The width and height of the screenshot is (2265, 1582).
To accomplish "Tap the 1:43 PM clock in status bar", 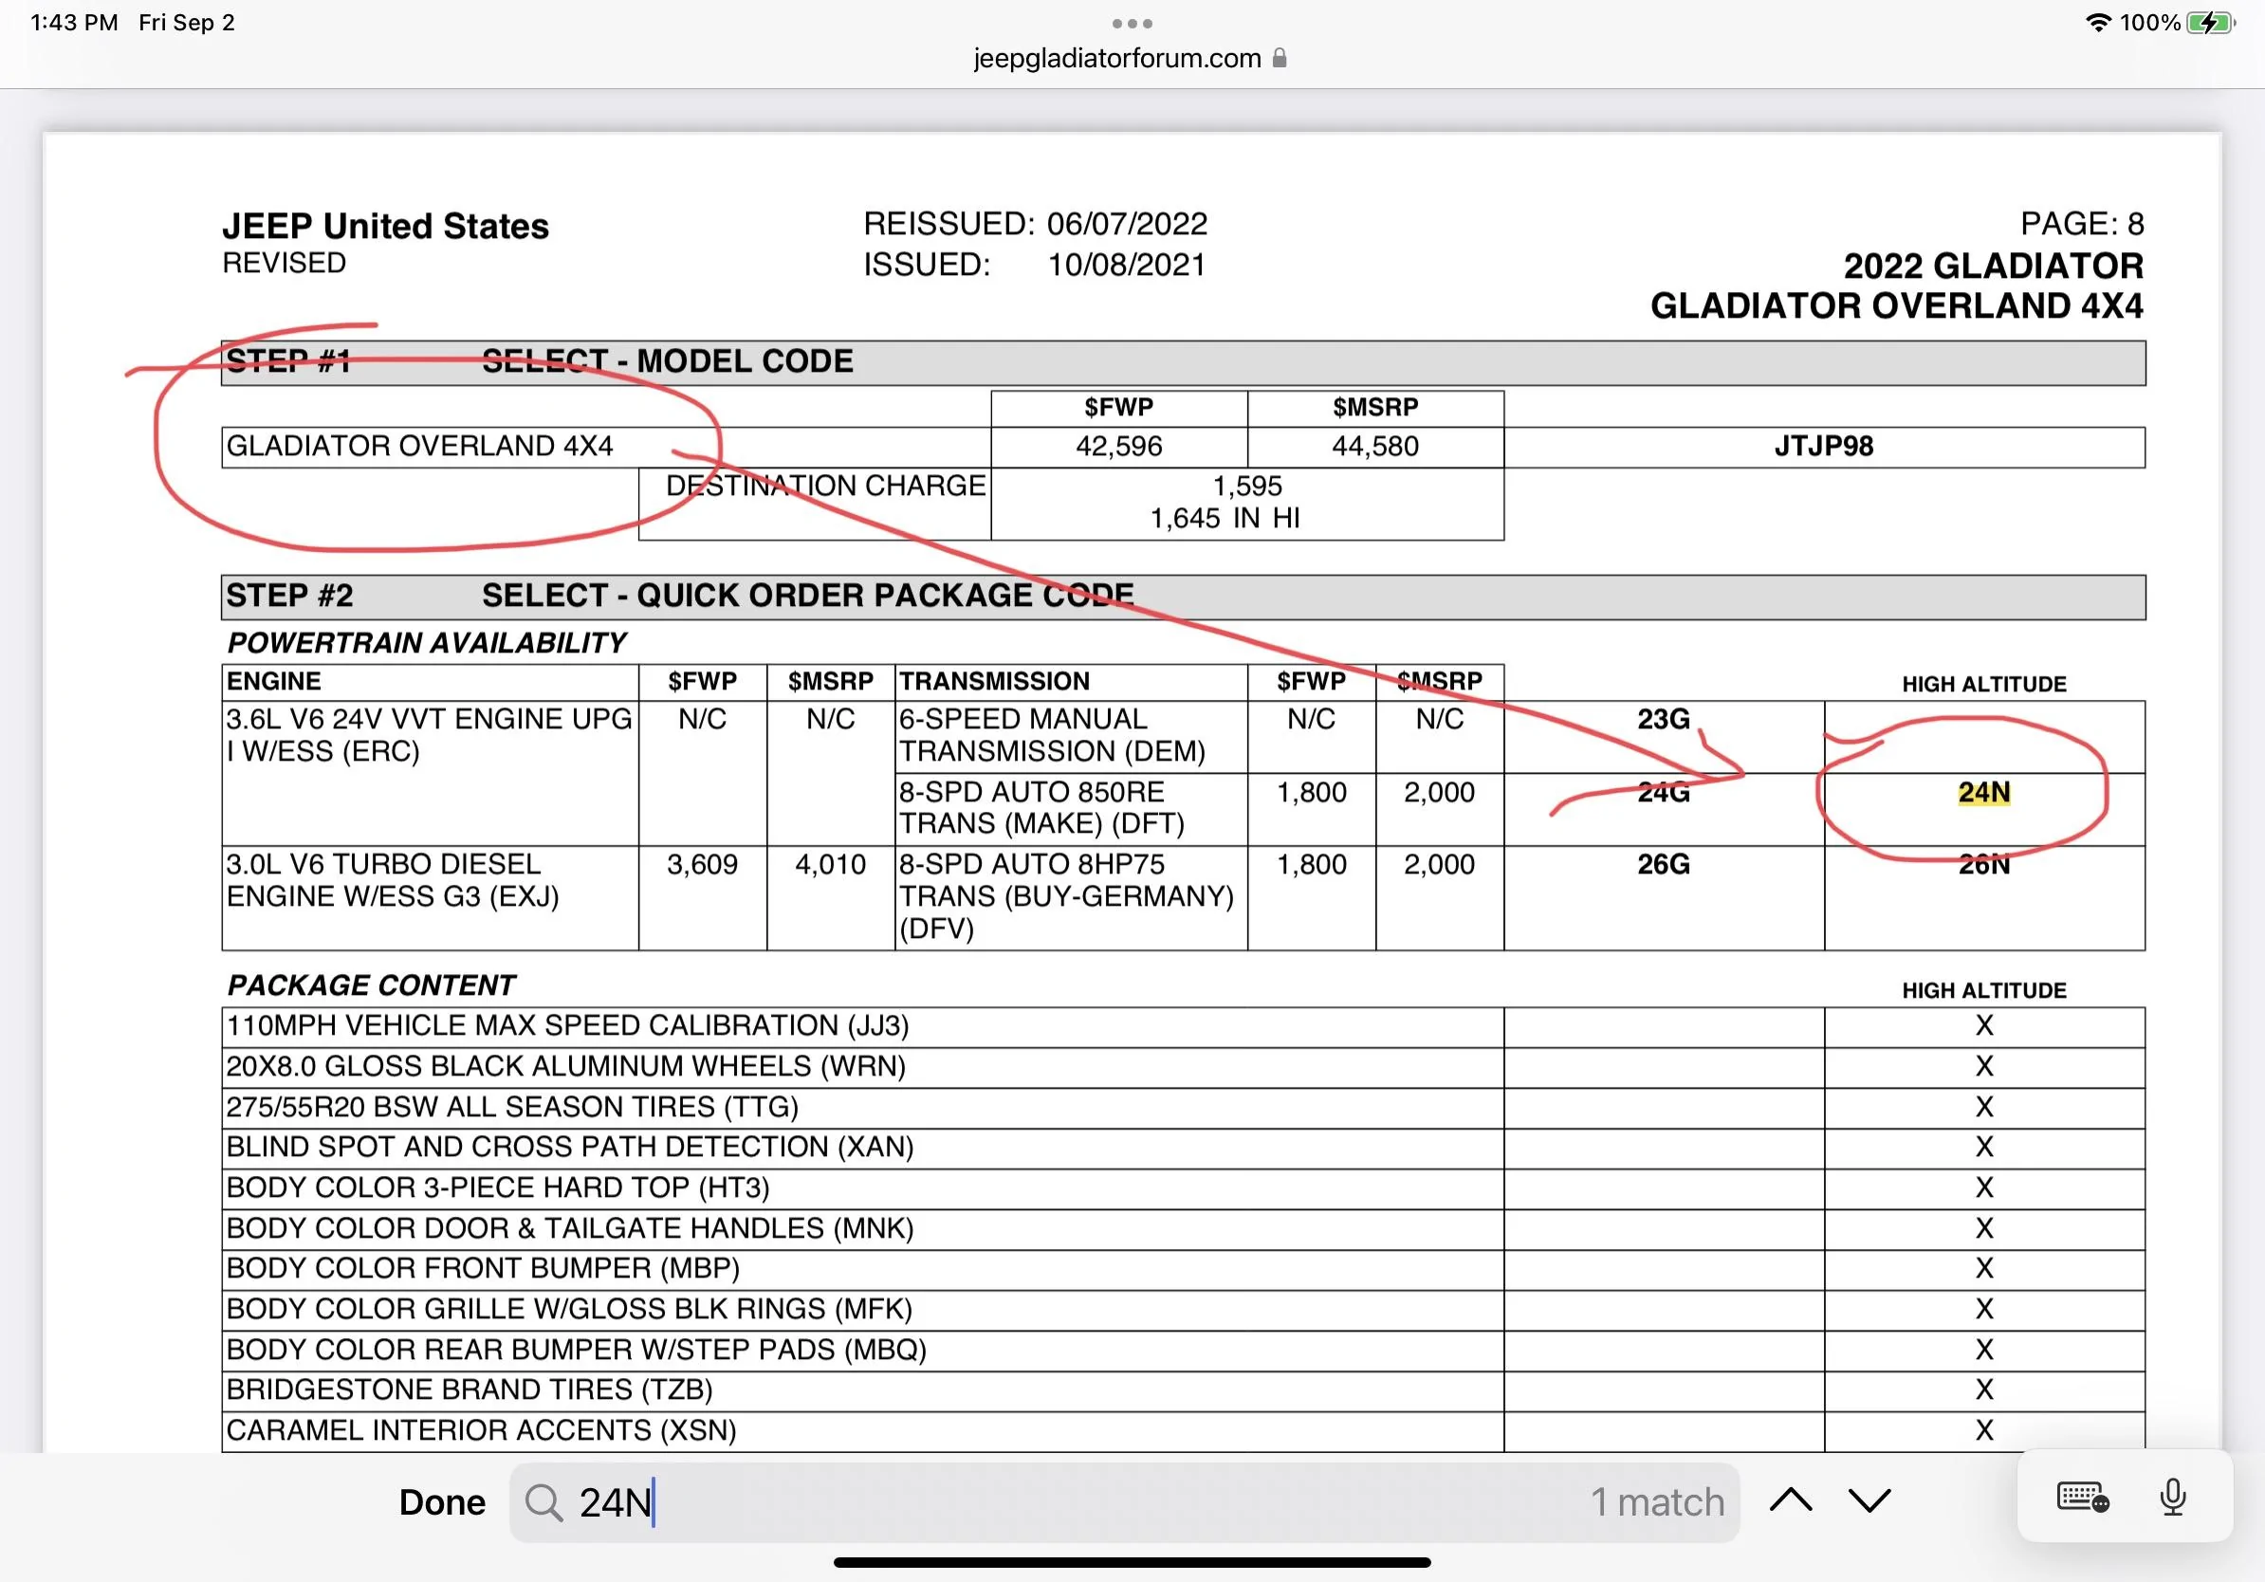I will (74, 23).
